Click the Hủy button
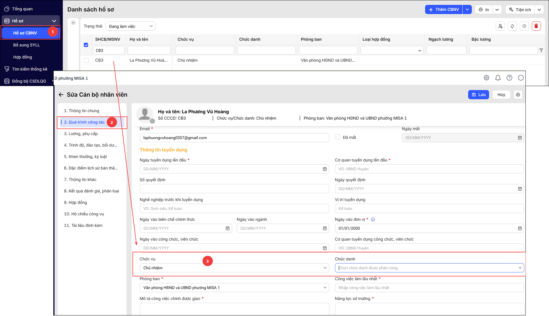 501,95
